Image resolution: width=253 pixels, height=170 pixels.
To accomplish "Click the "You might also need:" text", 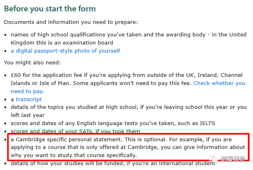I will point(33,62).
